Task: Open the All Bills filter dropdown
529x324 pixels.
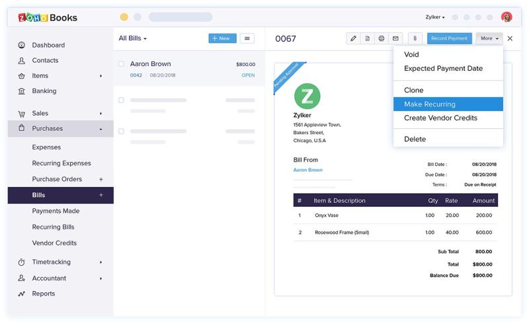Action: pos(133,38)
